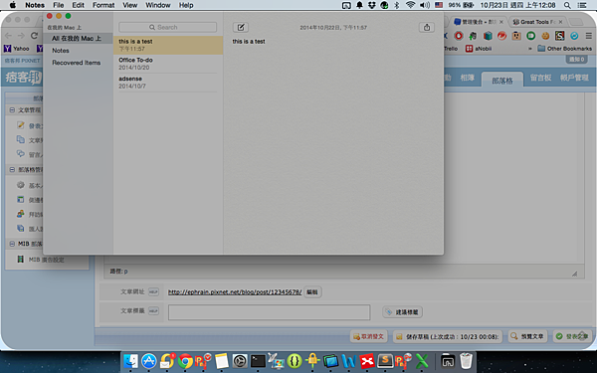Click the red circle extension icon in Chrome

(459, 36)
